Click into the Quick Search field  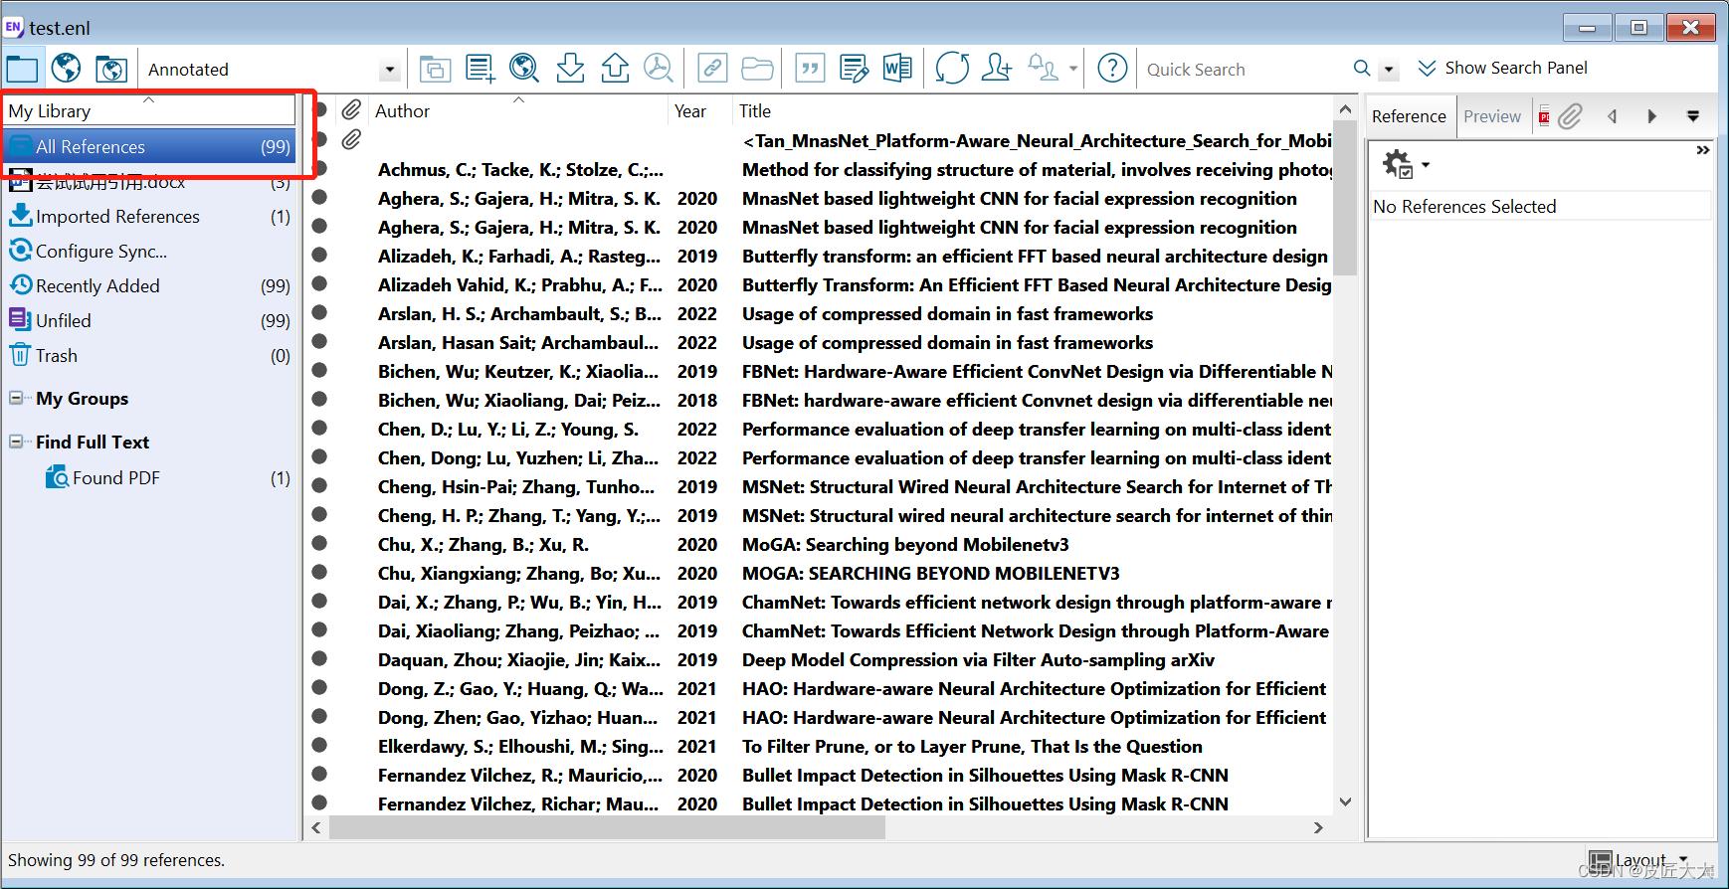(1244, 70)
